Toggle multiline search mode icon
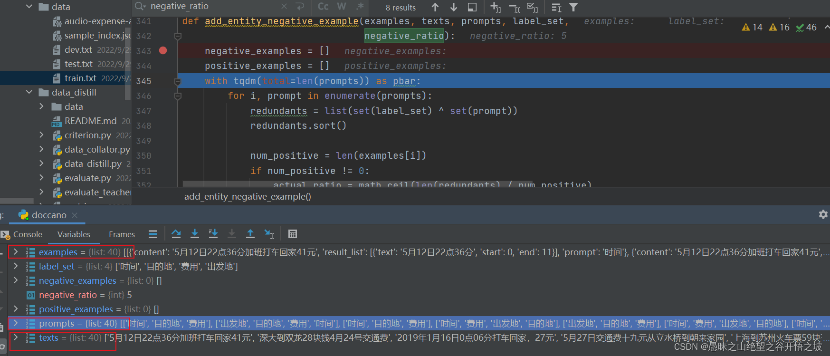Viewport: 830px width, 356px height. coord(556,8)
